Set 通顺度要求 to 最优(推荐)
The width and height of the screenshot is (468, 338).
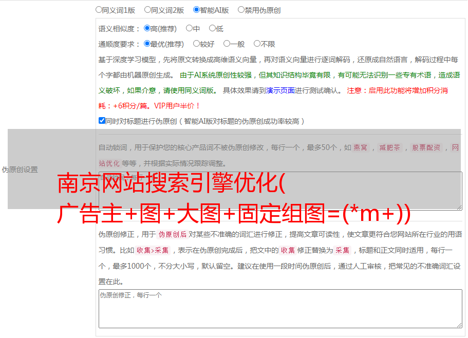click(x=147, y=44)
